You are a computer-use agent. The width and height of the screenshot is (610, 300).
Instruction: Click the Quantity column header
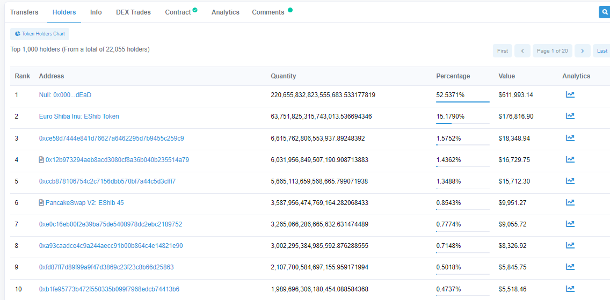pos(283,76)
